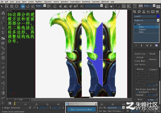Click the Weld button
This screenshot has width=161, height=113.
point(140,99)
